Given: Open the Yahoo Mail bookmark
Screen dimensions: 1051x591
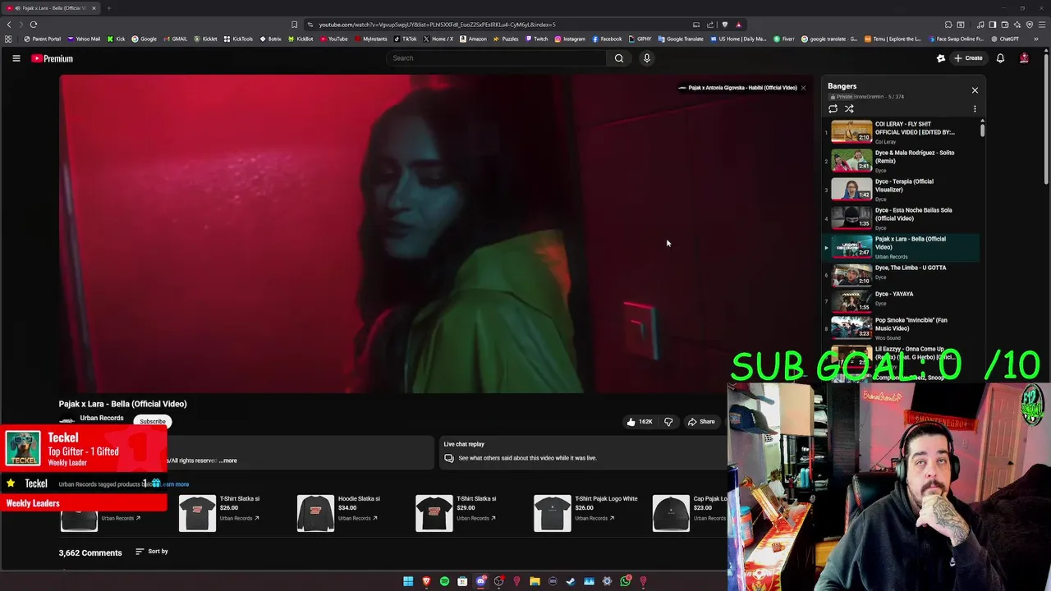Looking at the screenshot, I should click(x=84, y=39).
